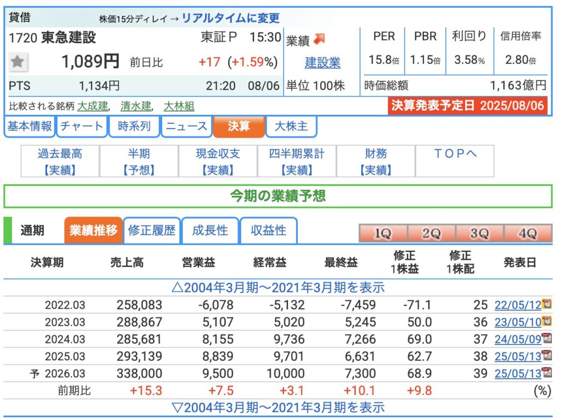Image resolution: width=569 pixels, height=419 pixels.
Task: Jump to 財務【実績】 section
Action: click(376, 161)
